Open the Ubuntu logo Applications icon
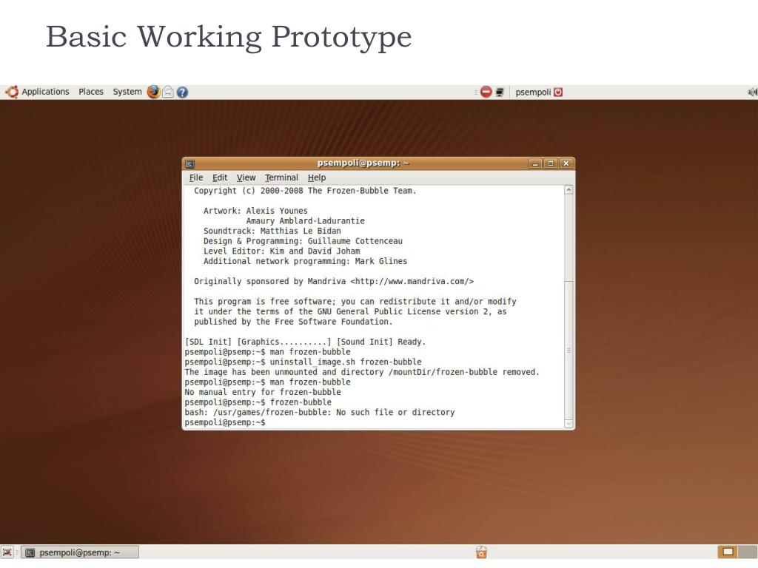 coord(12,92)
